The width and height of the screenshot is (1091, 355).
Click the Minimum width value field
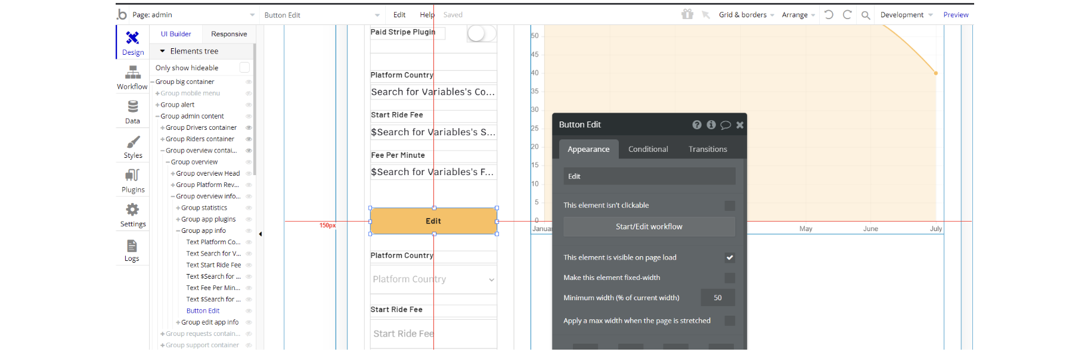click(717, 298)
